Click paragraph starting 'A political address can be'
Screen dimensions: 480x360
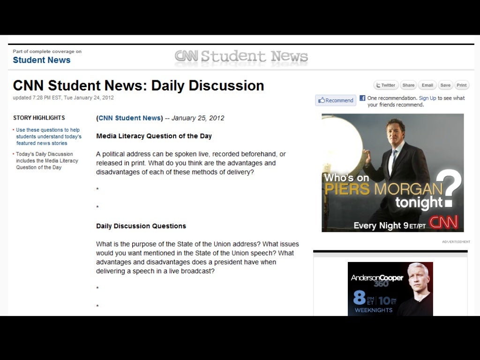(191, 163)
